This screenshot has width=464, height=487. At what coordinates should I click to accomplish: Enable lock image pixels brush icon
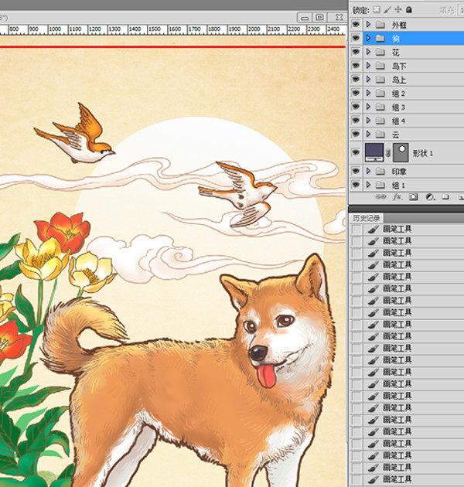(387, 9)
